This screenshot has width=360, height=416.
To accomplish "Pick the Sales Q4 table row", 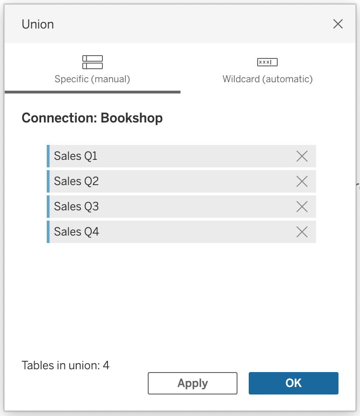I will click(x=168, y=232).
